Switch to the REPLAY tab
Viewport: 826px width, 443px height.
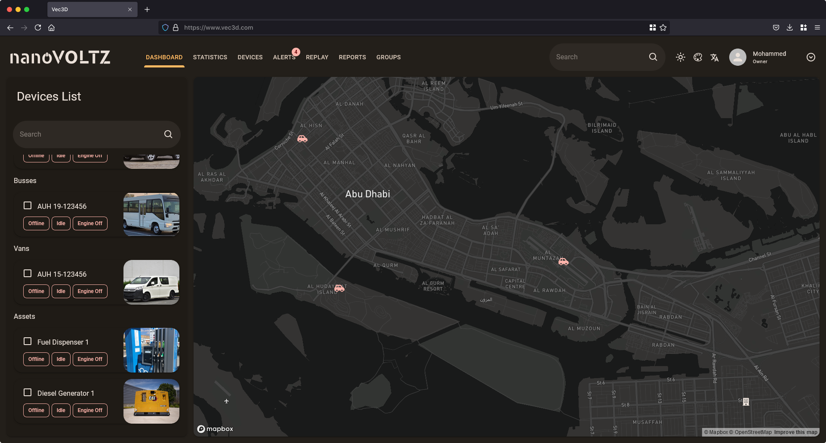[x=317, y=57]
